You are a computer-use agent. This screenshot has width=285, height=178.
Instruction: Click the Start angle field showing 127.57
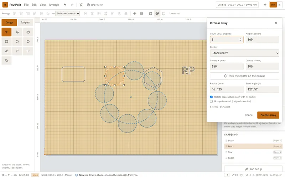262,89
